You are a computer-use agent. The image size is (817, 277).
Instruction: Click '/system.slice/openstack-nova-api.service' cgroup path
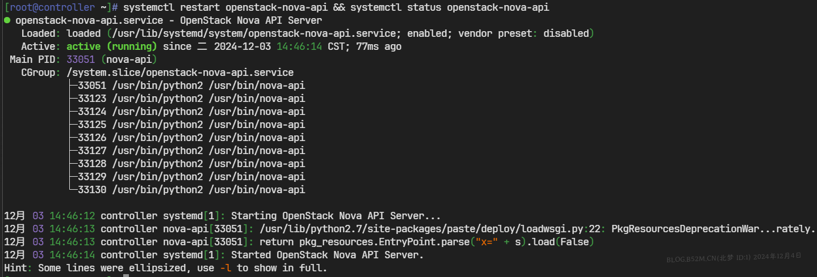(180, 73)
